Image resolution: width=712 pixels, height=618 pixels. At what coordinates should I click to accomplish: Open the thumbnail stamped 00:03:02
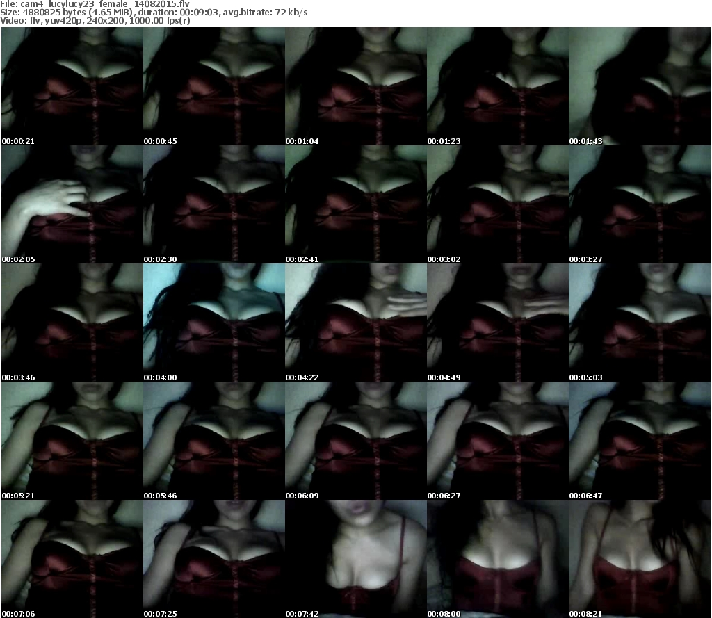tap(498, 204)
